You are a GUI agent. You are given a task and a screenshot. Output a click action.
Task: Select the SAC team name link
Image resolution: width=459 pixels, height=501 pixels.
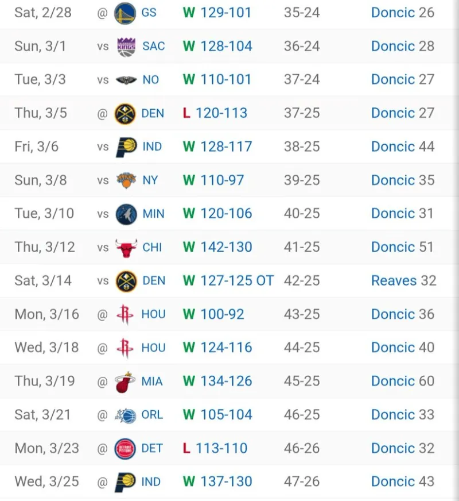[x=153, y=46]
